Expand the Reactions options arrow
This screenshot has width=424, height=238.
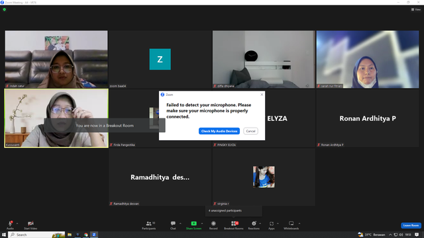pyautogui.click(x=260, y=223)
